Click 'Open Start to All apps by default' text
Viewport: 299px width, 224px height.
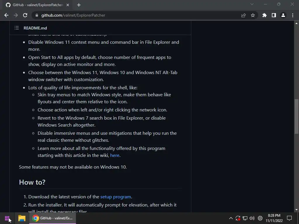click(x=100, y=61)
